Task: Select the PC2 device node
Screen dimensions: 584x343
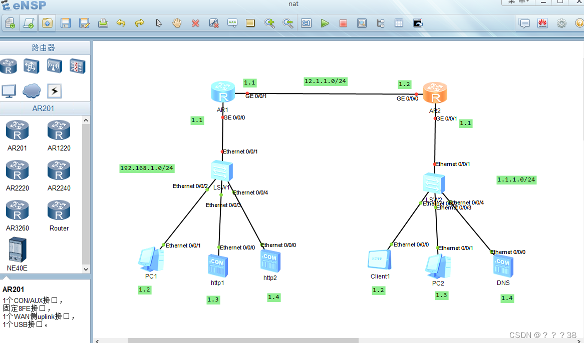Action: pos(438,266)
